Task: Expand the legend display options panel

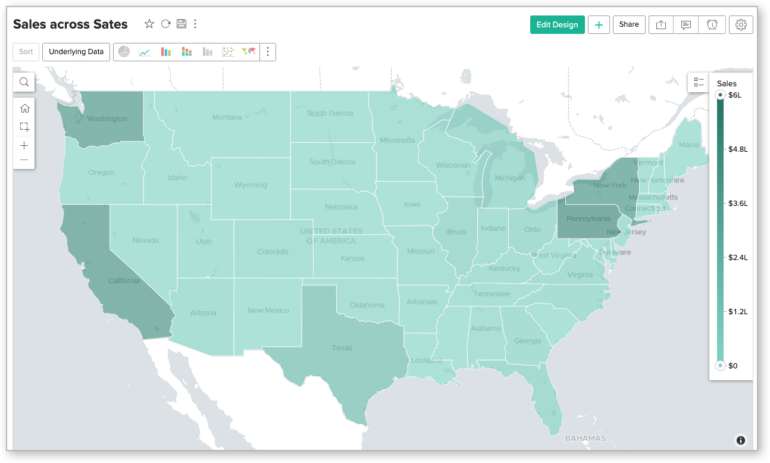Action: 699,82
